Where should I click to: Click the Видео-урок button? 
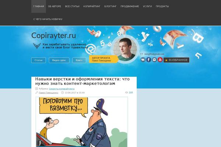59,60
